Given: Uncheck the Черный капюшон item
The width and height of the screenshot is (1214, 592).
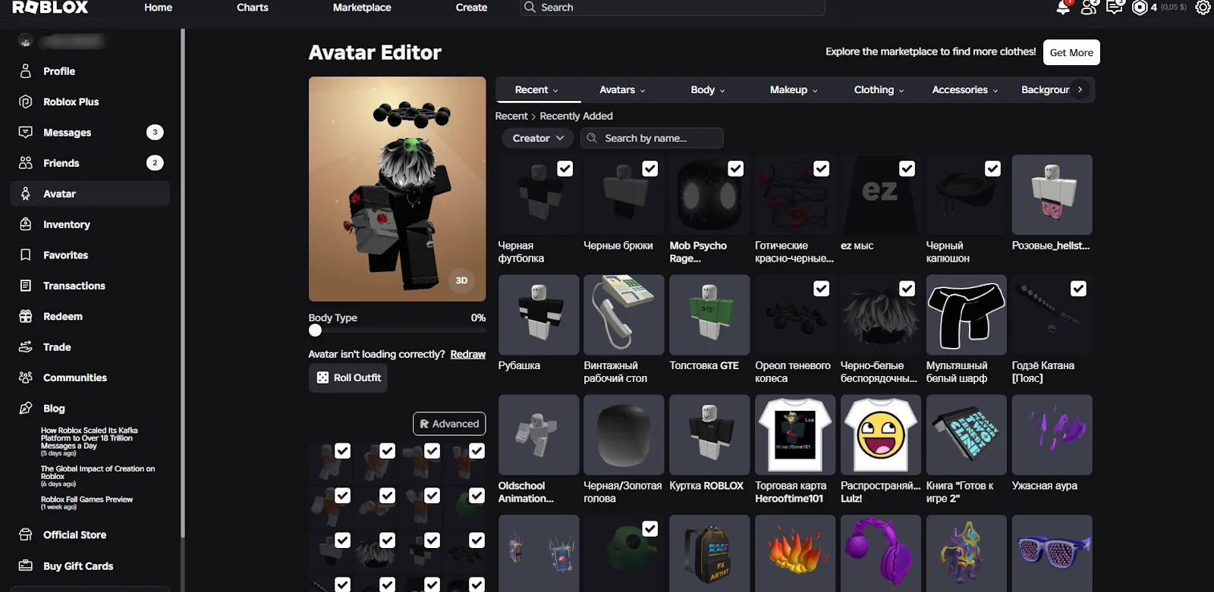Looking at the screenshot, I should click(x=992, y=169).
